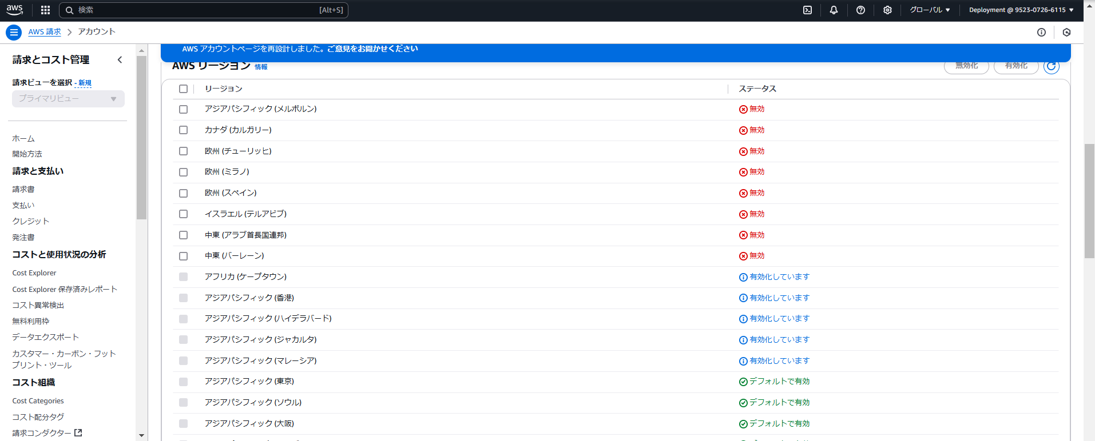Tick the 中東 (バーレーン) checkbox
Viewport: 1095px width, 441px height.
point(183,256)
